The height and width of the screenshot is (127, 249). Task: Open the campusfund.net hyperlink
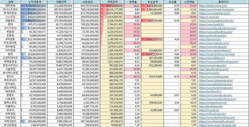[213, 103]
